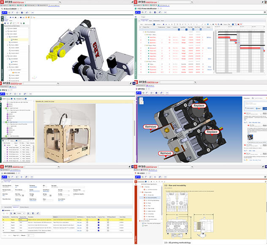Expand the Requirements node in specification tree

point(141,191)
